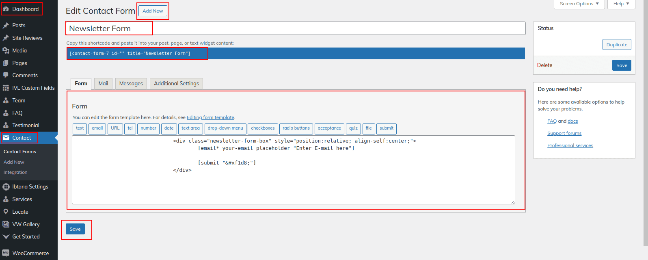Click the Contact envelope icon
Screen dimensions: 648x260
click(6, 138)
